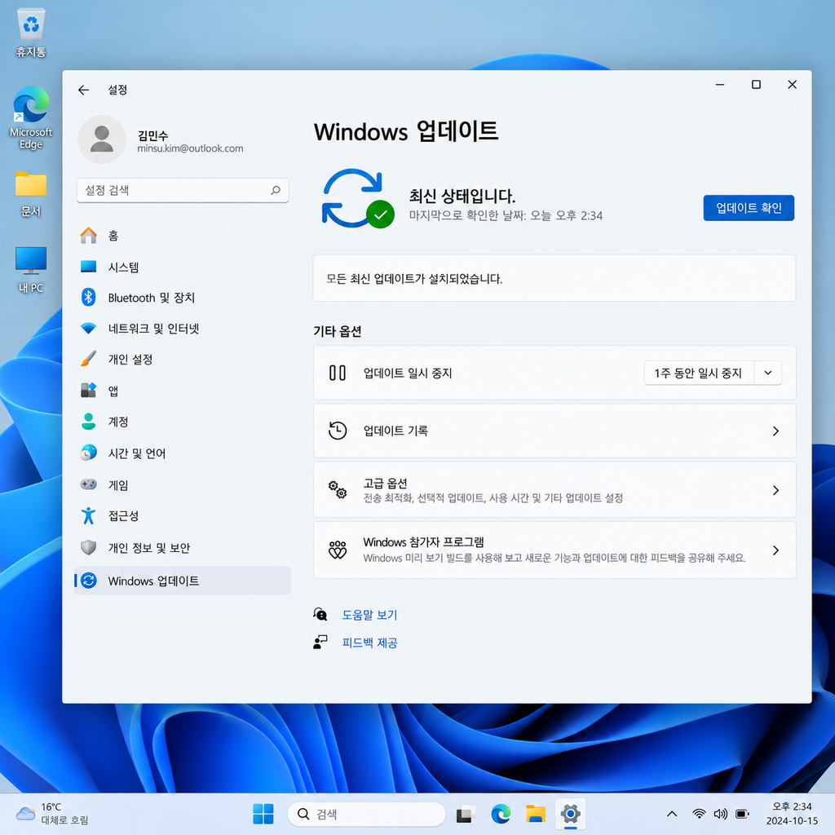Expand the pause duration dropdown arrow

(x=768, y=373)
